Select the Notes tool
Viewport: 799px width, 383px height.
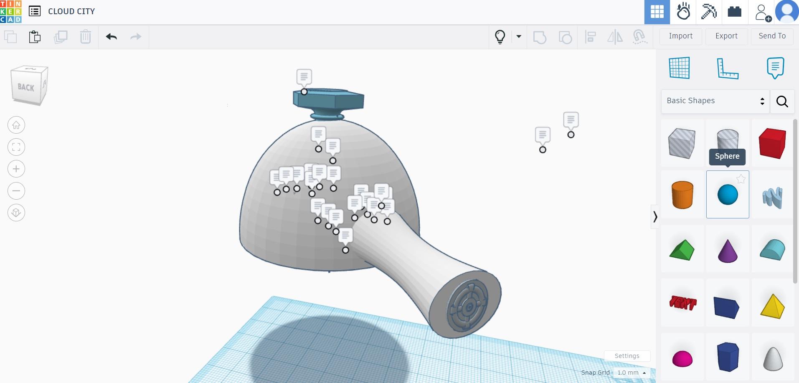pyautogui.click(x=775, y=68)
